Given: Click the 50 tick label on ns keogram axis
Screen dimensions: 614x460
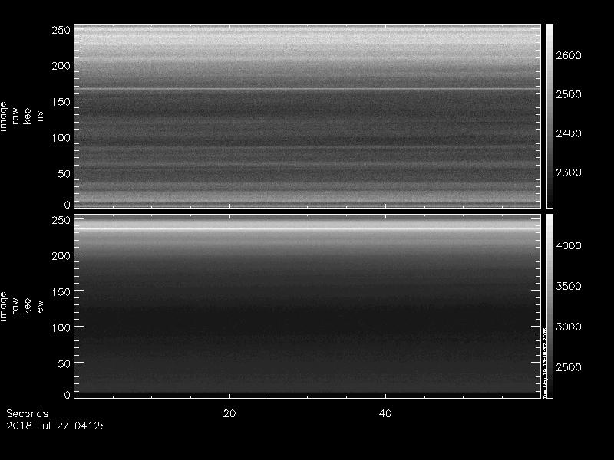Looking at the screenshot, I should point(64,174).
